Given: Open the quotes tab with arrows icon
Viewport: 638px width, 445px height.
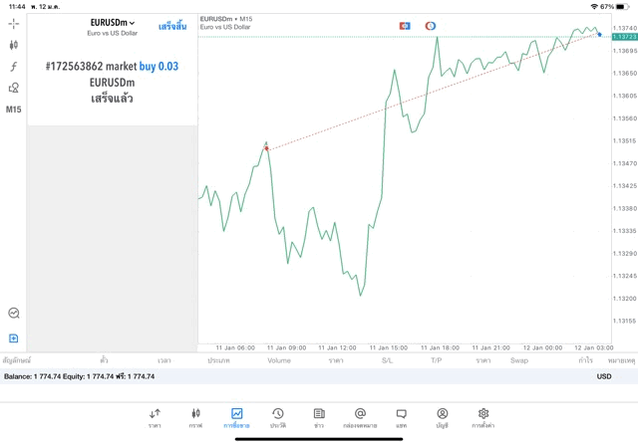Looking at the screenshot, I should pos(155,418).
